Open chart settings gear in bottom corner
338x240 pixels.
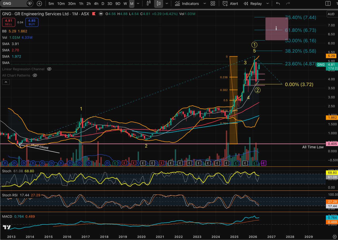[335, 236]
